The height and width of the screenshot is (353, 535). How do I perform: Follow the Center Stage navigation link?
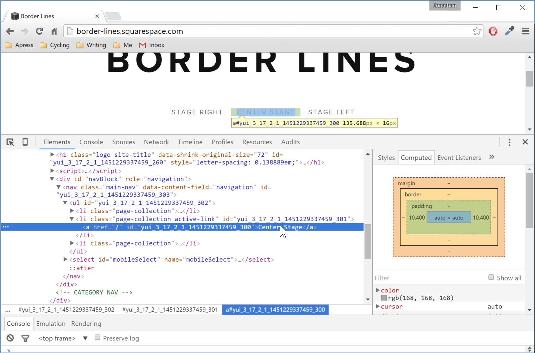pyautogui.click(x=265, y=112)
